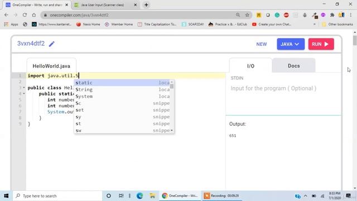
Task: Open the Windows Start menu
Action: (6, 196)
